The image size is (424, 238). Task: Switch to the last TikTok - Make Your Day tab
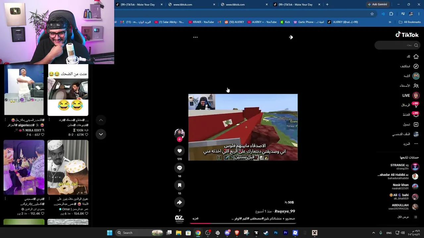[297, 5]
